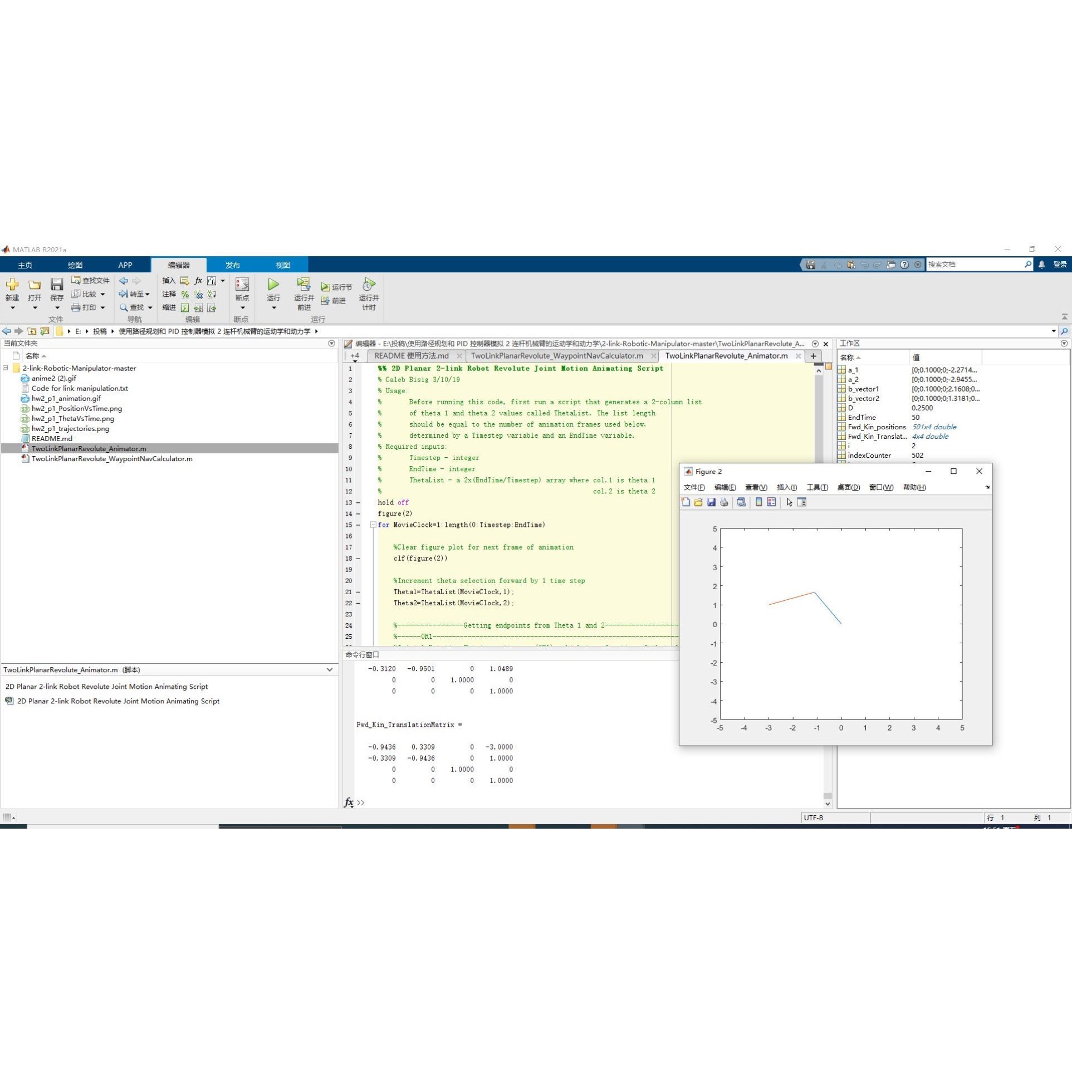Switch to the Publish (发布) ribbon tab
The image size is (1072, 1072).
(x=233, y=265)
